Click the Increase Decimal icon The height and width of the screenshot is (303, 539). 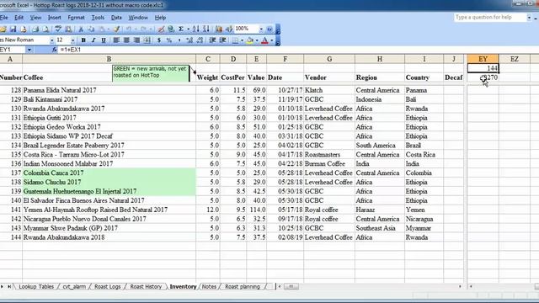tap(189, 40)
